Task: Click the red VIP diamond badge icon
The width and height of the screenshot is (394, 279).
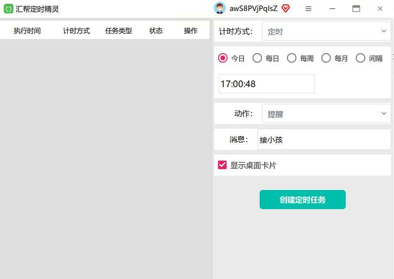Action: point(285,9)
